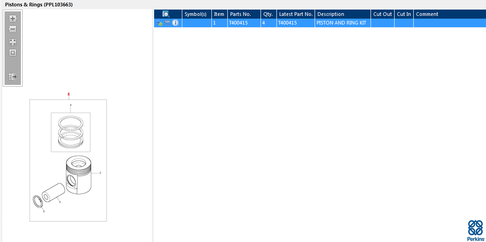Select callout 4 above the ring set
Image resolution: width=486 pixels, height=242 pixels.
[70, 105]
